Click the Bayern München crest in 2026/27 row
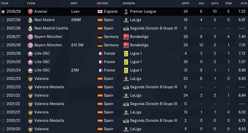 [30, 37]
